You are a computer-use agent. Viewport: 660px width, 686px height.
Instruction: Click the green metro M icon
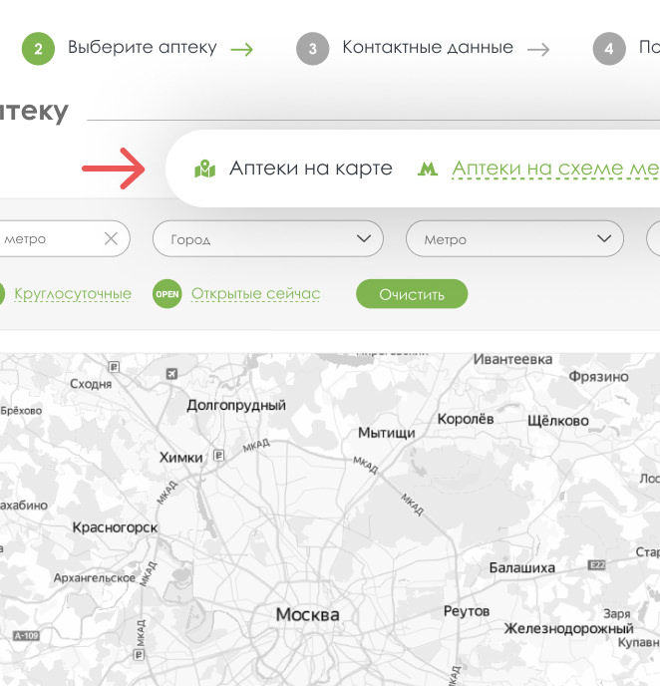click(428, 169)
